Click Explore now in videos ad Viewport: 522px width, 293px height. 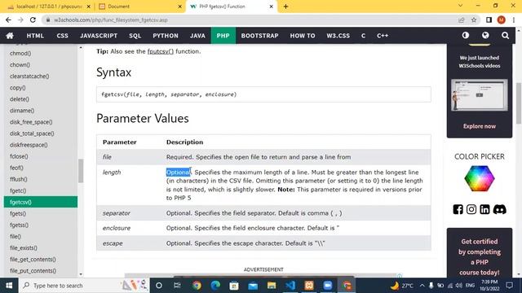click(480, 126)
